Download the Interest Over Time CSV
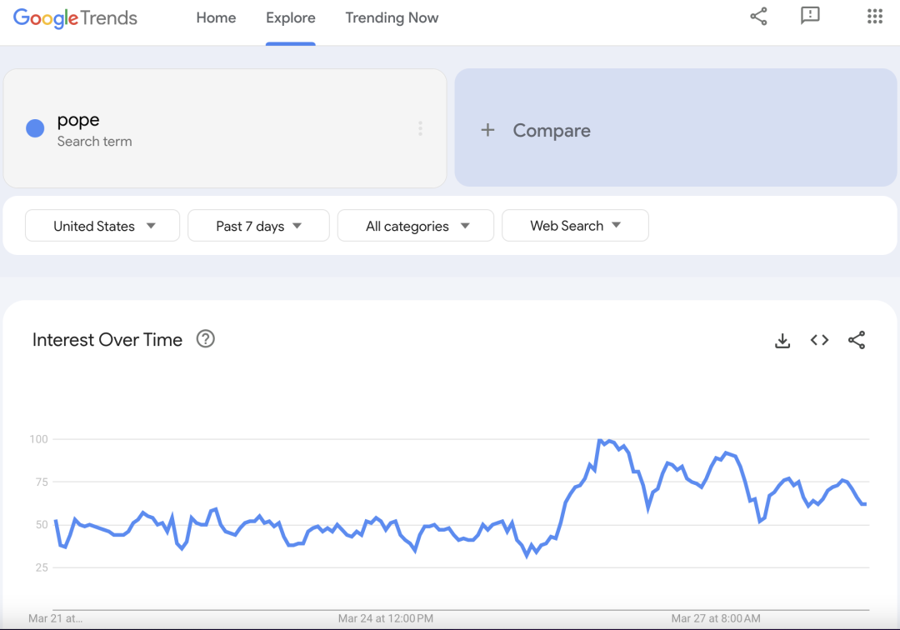Screen dimensions: 900x630 coord(782,340)
